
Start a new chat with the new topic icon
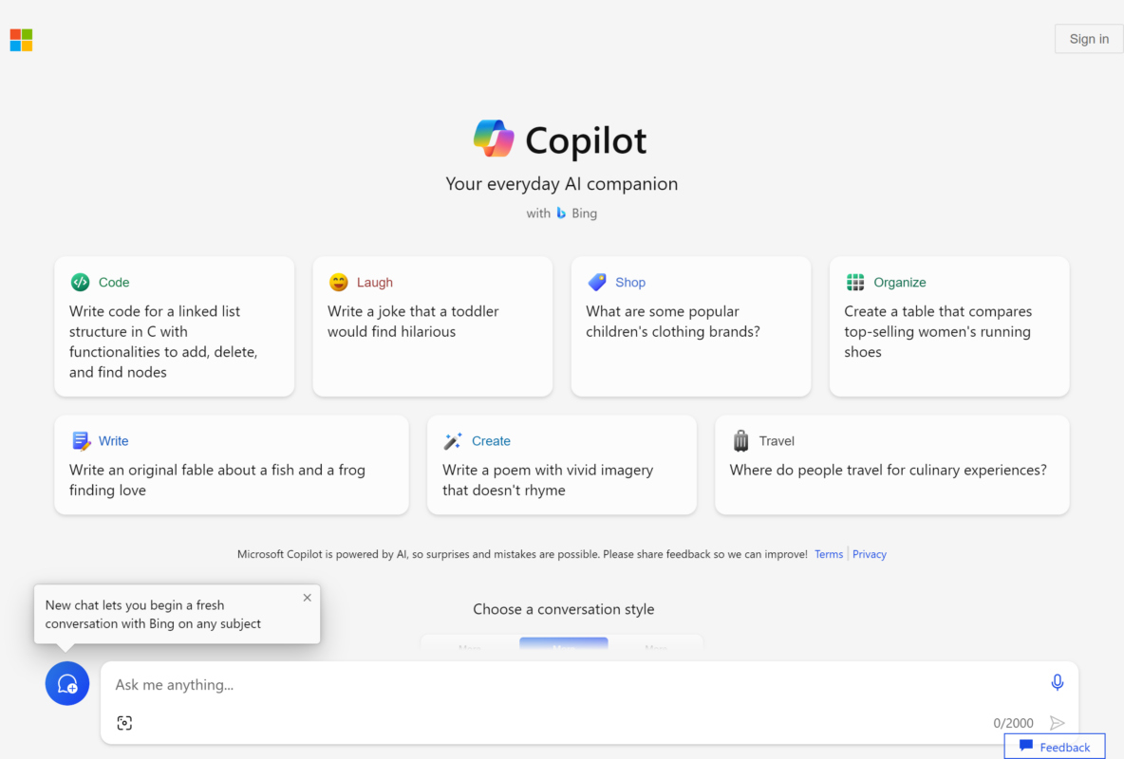tap(66, 683)
